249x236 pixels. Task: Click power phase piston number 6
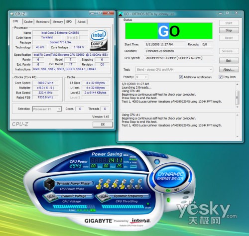pyautogui.click(x=139, y=184)
